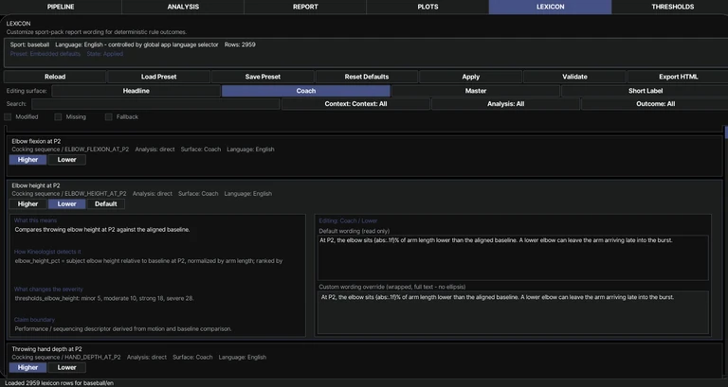Click the 'Elbow flexion at P2' row title

tap(36, 141)
